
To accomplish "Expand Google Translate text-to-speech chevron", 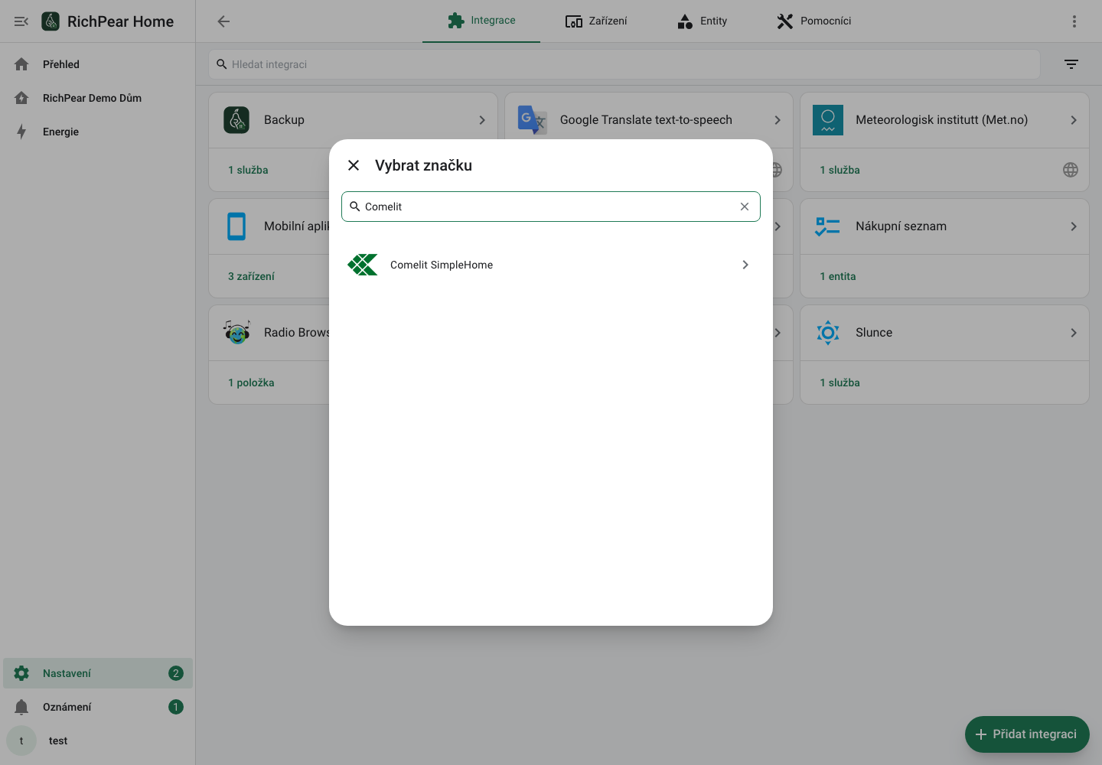I will tap(778, 120).
